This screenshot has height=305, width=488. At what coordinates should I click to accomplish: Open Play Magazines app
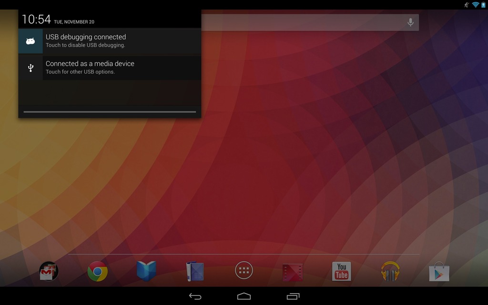coord(195,271)
